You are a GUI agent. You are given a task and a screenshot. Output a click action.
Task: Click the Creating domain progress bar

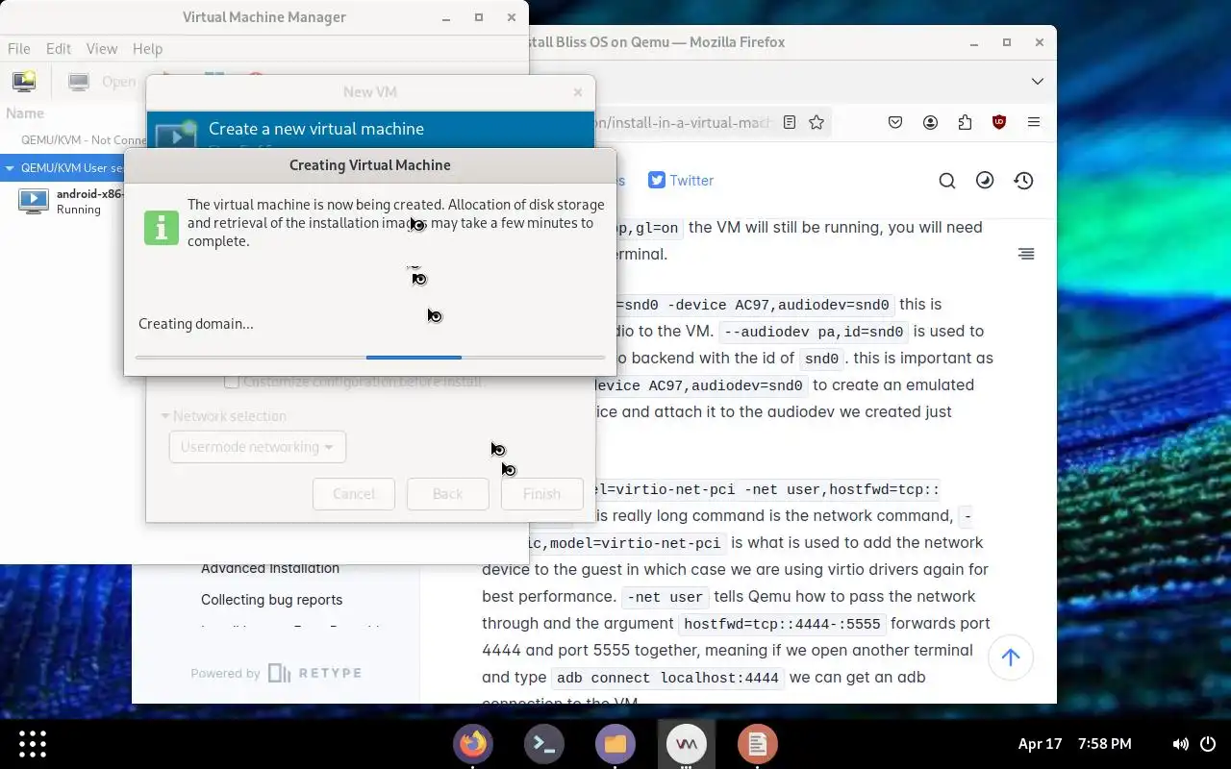click(370, 358)
